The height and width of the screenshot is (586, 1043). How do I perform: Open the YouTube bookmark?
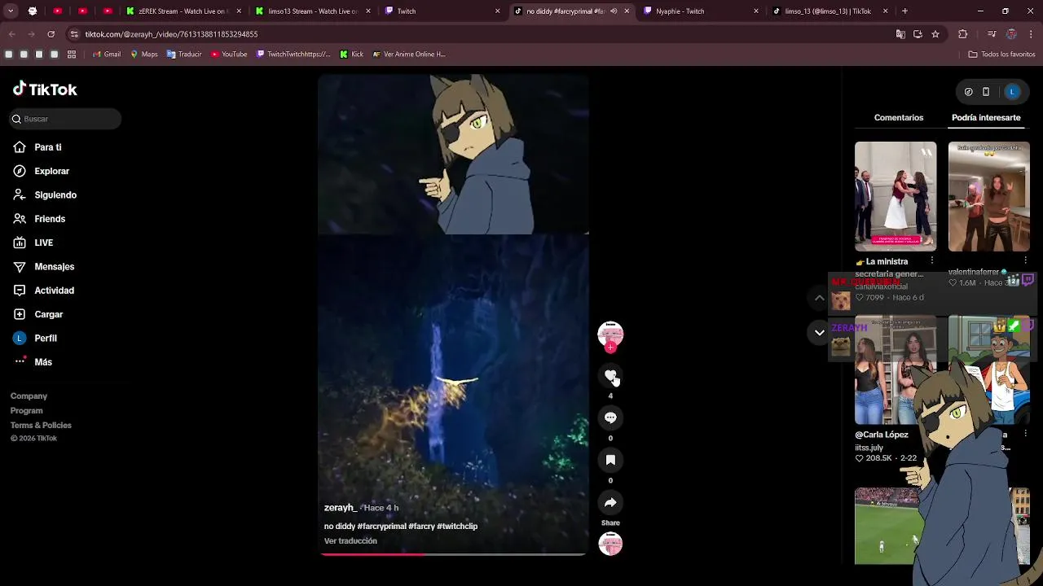229,55
